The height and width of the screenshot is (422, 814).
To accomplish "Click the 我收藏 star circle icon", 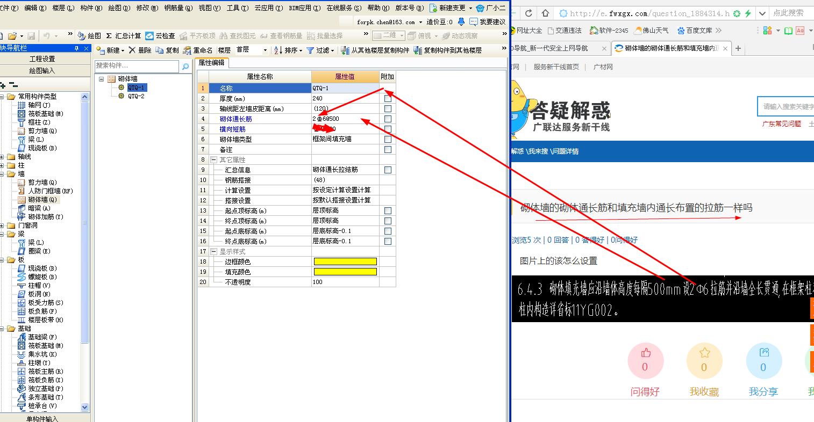I will [x=704, y=361].
